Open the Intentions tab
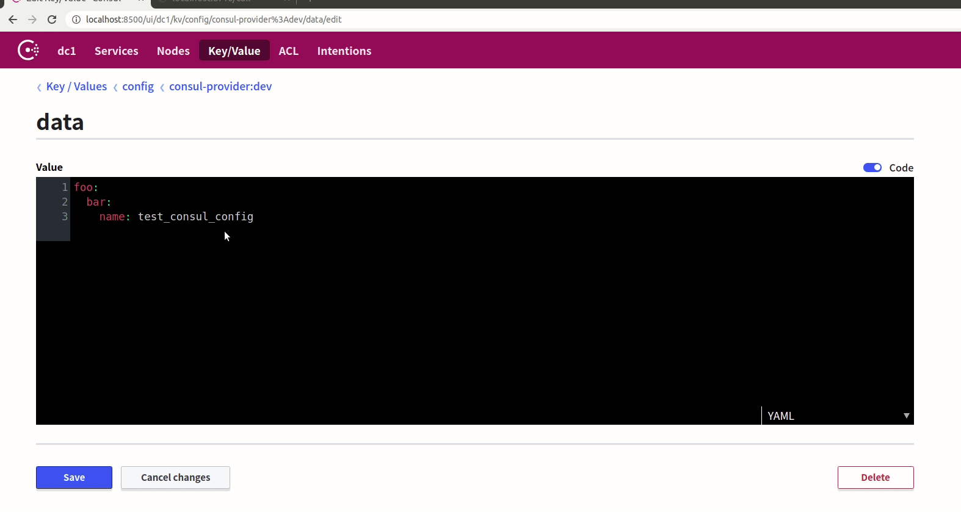Screen dimensions: 961x512 344,51
